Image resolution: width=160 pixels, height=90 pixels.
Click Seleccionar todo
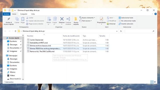(126, 18)
